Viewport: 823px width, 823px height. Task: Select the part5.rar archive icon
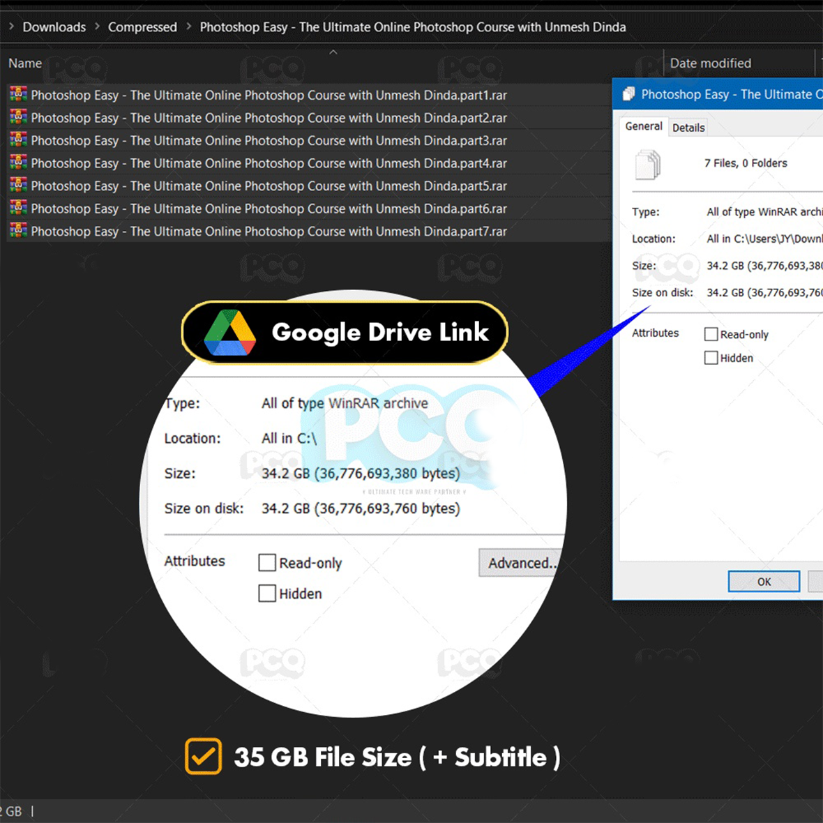pos(18,185)
